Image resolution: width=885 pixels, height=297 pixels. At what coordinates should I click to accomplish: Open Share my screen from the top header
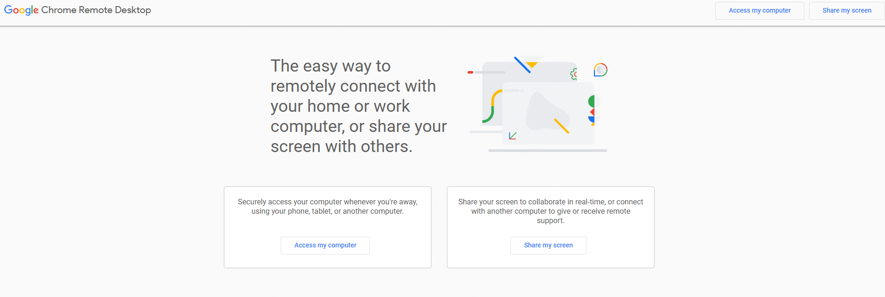point(847,11)
